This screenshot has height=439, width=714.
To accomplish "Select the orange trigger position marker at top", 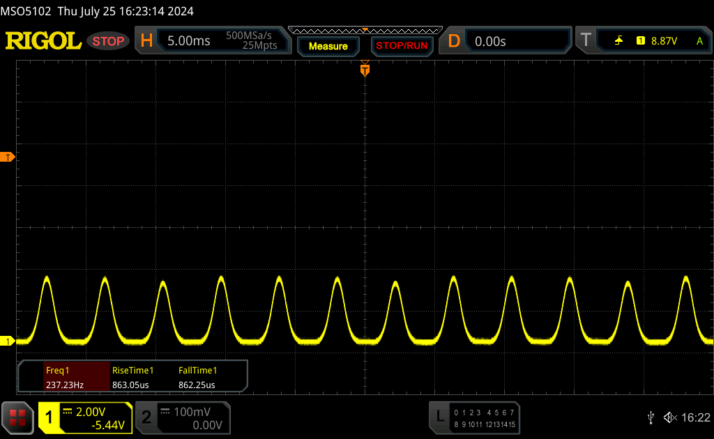I will coord(365,69).
